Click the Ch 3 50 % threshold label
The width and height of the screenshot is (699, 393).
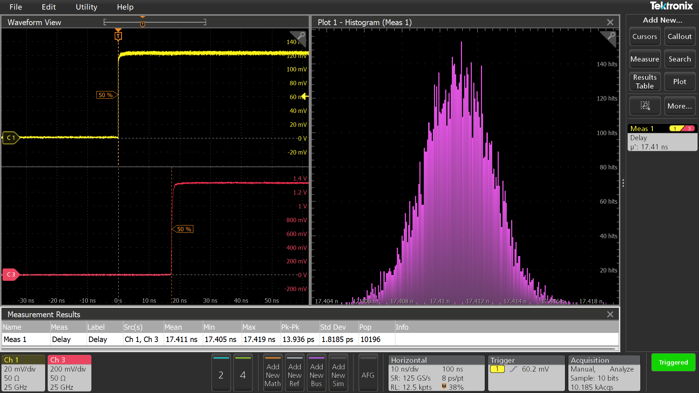[183, 229]
